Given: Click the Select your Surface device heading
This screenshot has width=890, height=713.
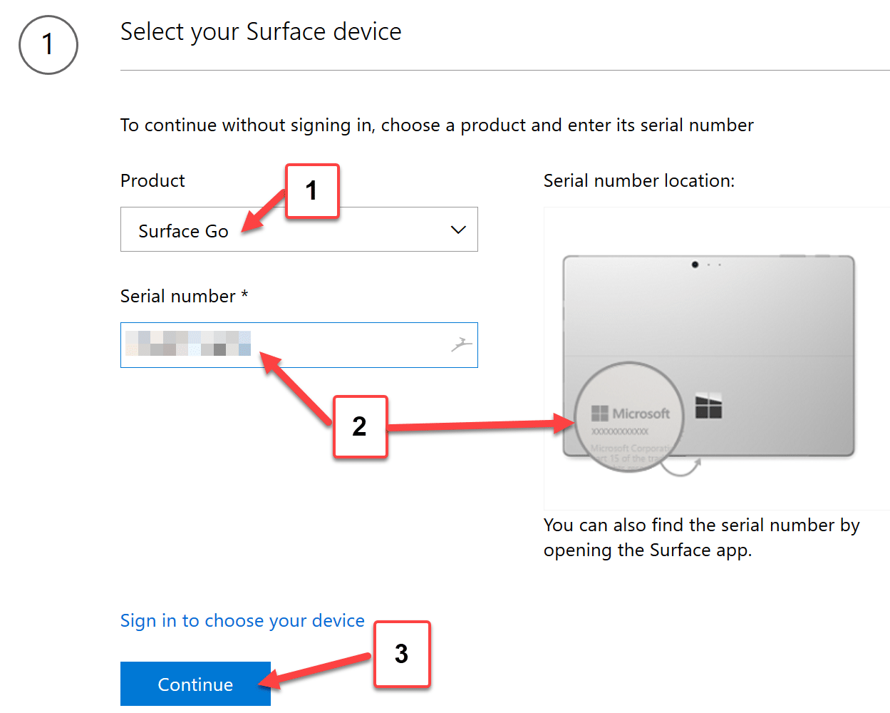Looking at the screenshot, I should click(x=261, y=31).
